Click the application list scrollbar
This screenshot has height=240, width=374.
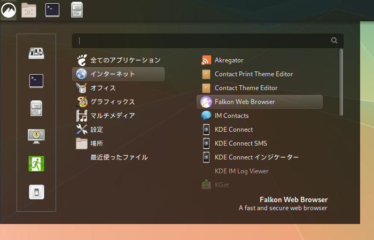[341, 82]
